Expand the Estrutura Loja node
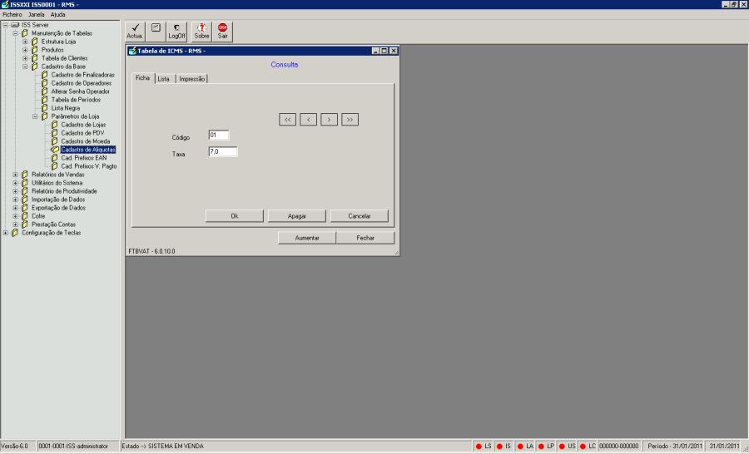Screen dimensions: 749x454 [25, 42]
